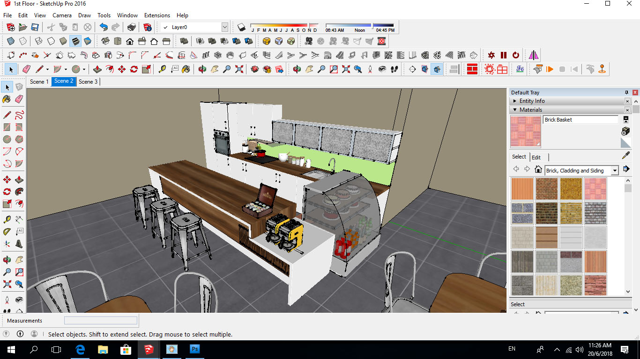Screen dimensions: 640x359
Task: Click the Undo arrow icon
Action: pyautogui.click(x=104, y=27)
